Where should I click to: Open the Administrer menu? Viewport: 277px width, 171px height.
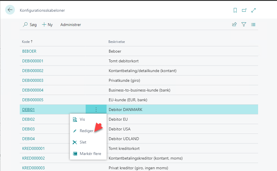tap(71, 25)
